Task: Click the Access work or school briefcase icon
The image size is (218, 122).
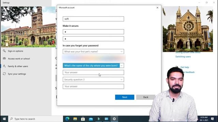Action: click(x=4, y=59)
